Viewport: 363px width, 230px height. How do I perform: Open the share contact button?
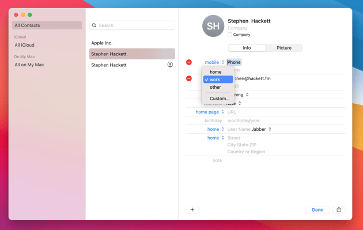pyautogui.click(x=339, y=210)
